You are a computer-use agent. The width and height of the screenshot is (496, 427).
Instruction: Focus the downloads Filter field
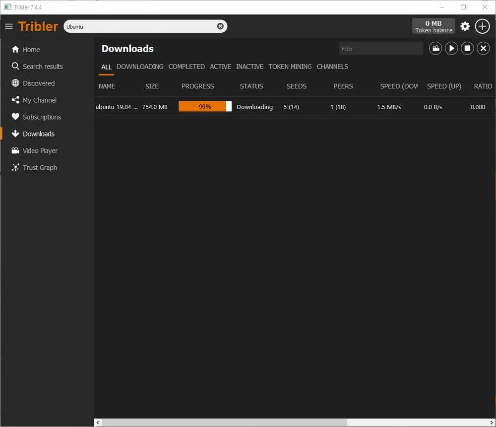tap(381, 49)
